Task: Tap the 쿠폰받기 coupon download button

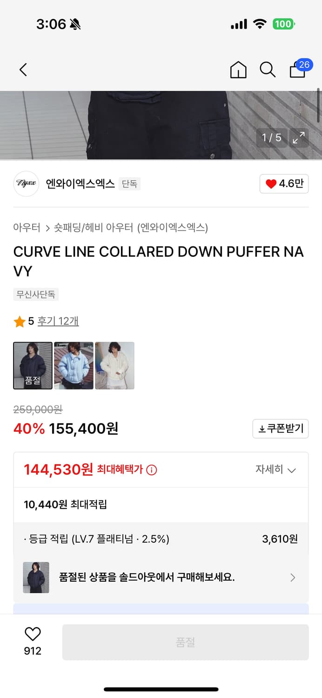Action: click(280, 429)
